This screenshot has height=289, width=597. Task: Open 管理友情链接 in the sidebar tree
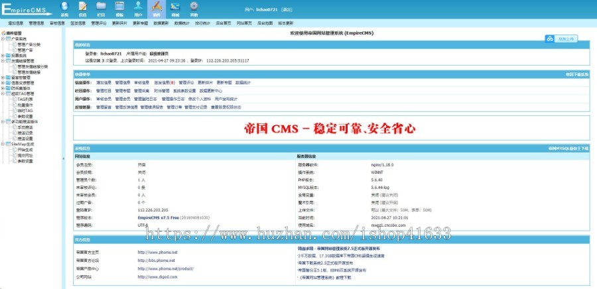(x=29, y=72)
